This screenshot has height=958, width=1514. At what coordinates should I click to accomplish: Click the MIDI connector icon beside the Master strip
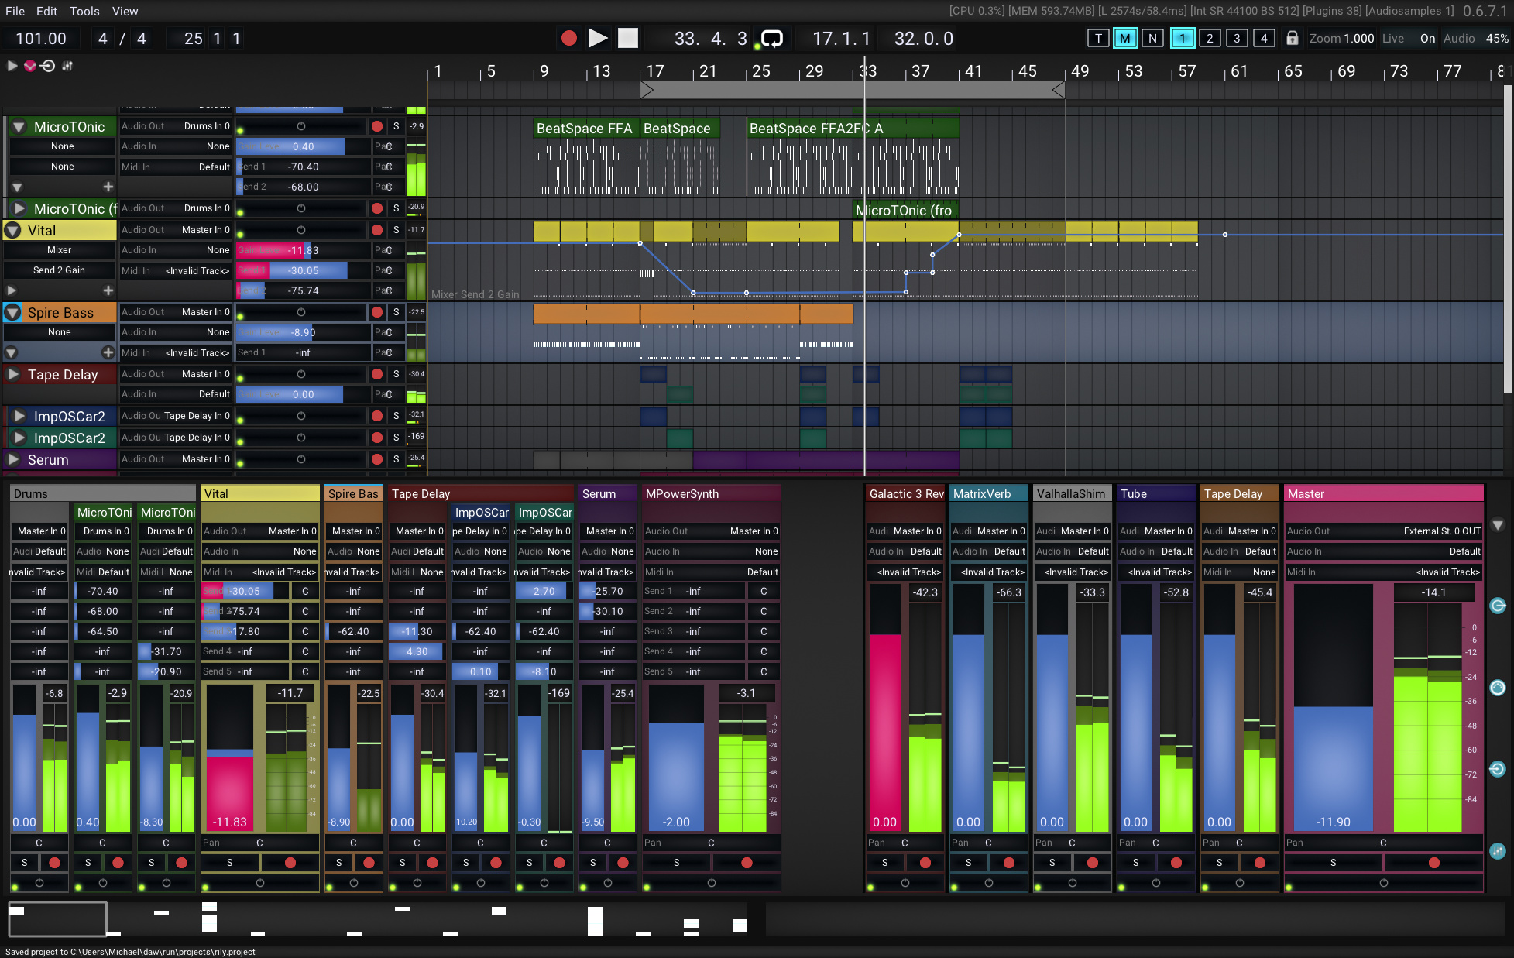[x=1498, y=688]
